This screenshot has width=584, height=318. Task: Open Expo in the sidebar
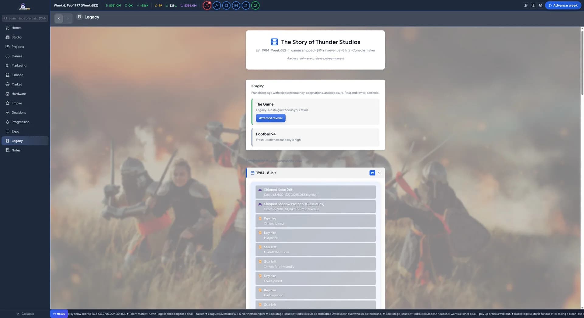point(25,131)
